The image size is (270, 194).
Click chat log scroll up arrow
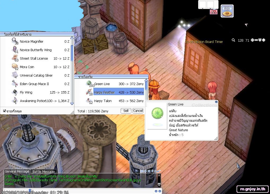(159, 175)
